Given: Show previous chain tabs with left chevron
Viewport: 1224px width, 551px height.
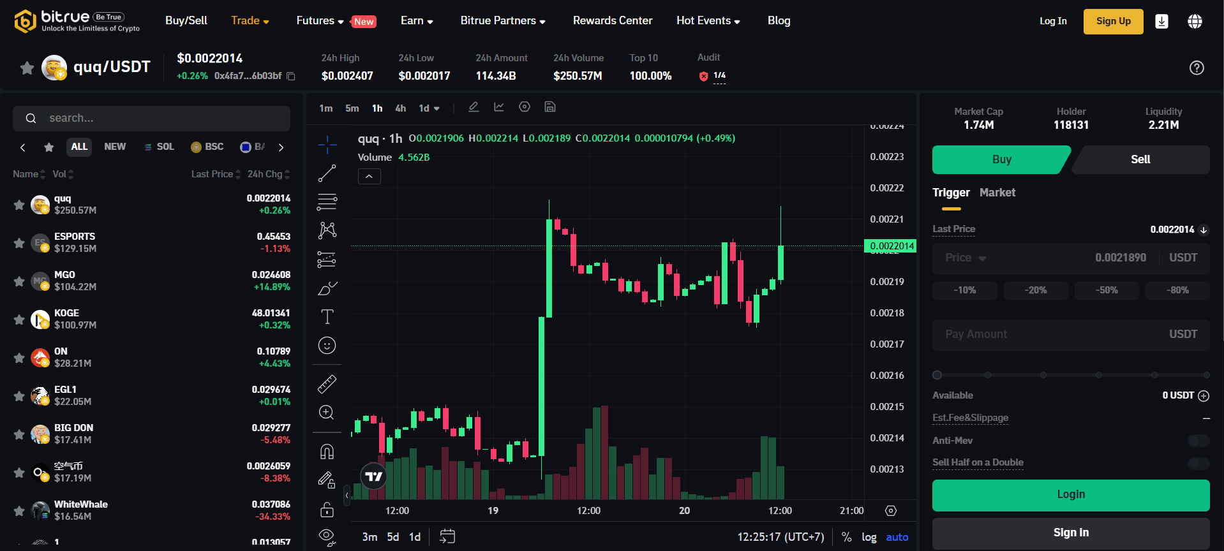Looking at the screenshot, I should [23, 147].
